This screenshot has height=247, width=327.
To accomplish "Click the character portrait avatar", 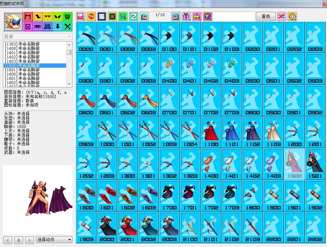I will click(13, 22).
